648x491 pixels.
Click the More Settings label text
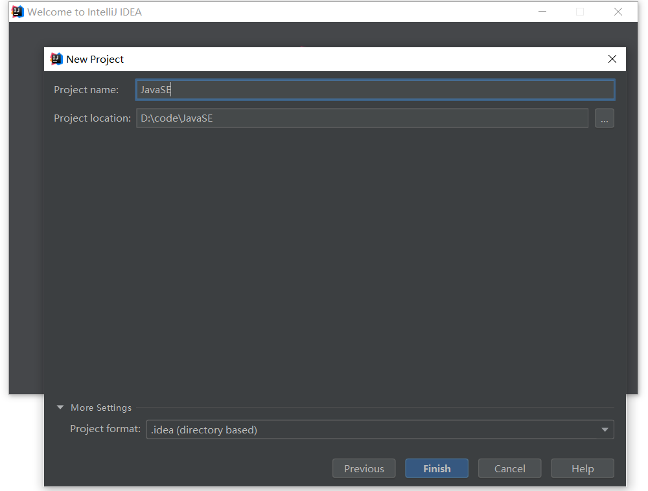(x=101, y=408)
